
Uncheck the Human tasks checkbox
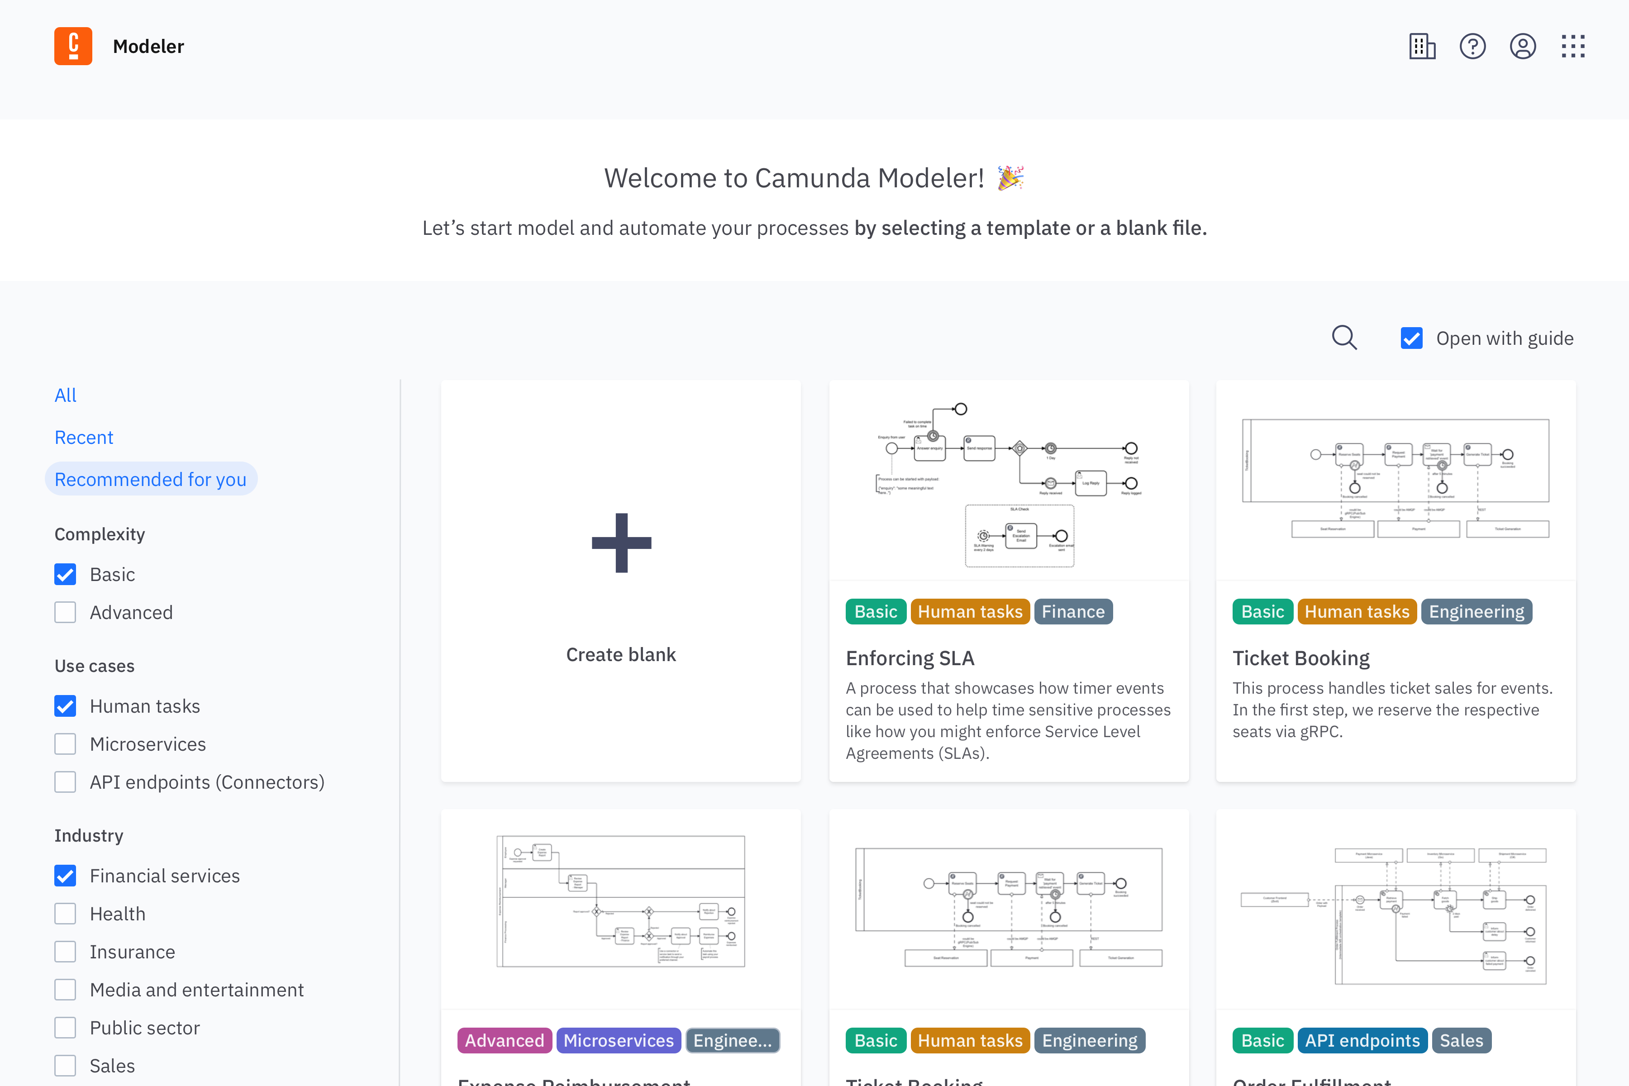point(65,706)
